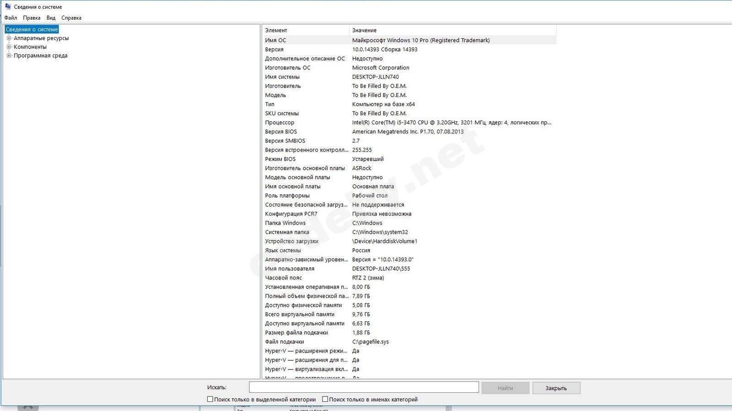Click Компьютер на базе x64 value

point(383,104)
